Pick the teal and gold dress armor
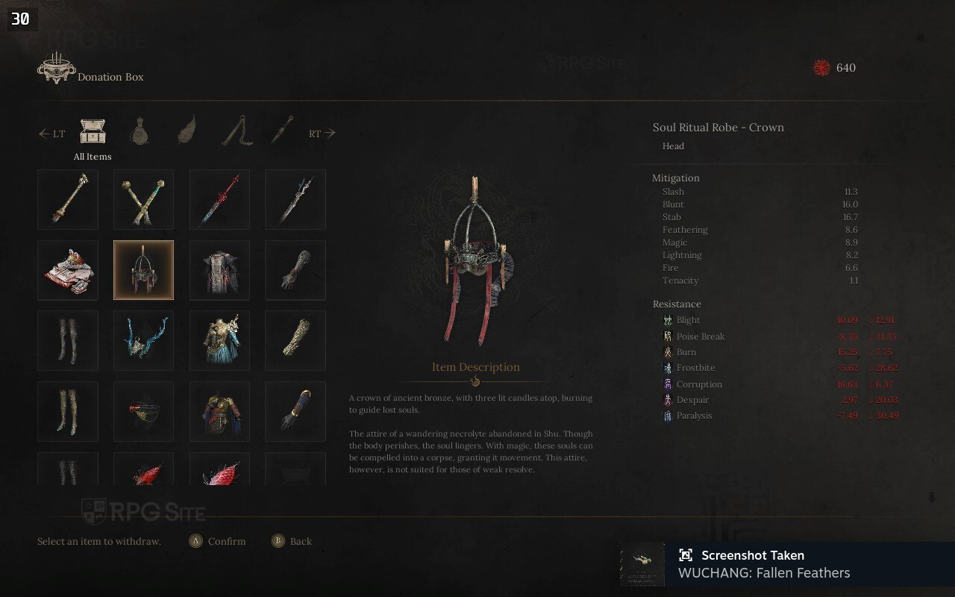Viewport: 955px width, 597px height. tap(219, 340)
